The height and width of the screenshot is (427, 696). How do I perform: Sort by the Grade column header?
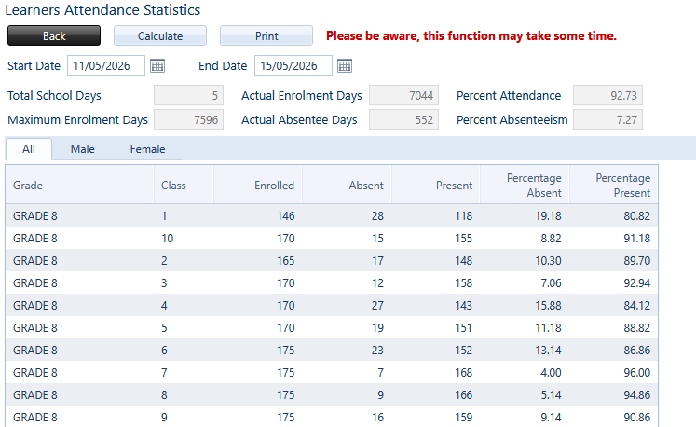80,185
